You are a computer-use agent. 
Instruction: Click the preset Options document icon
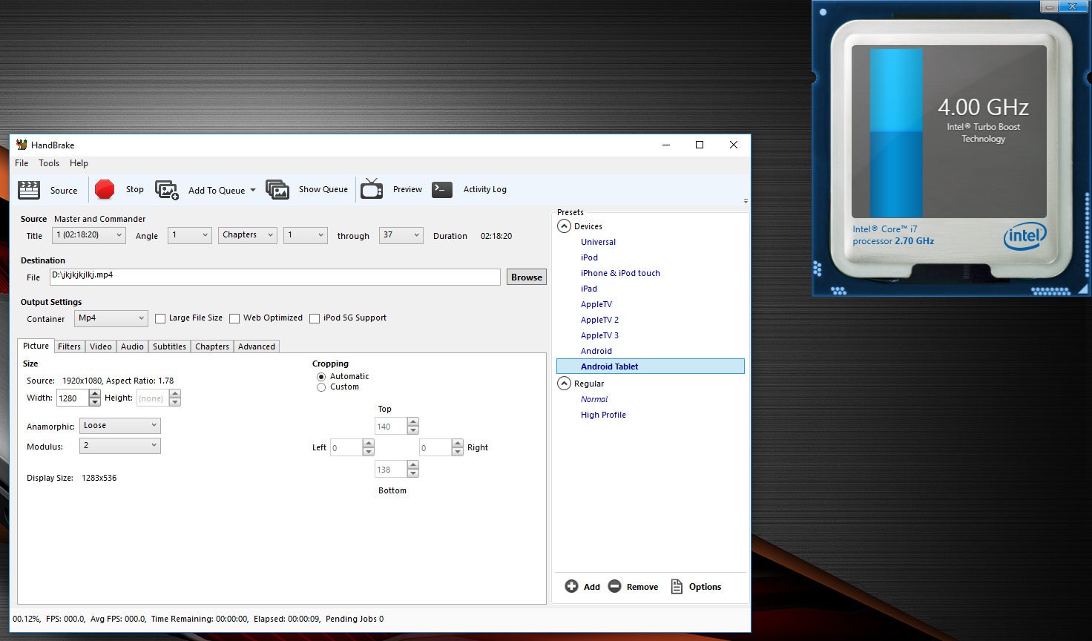(677, 586)
